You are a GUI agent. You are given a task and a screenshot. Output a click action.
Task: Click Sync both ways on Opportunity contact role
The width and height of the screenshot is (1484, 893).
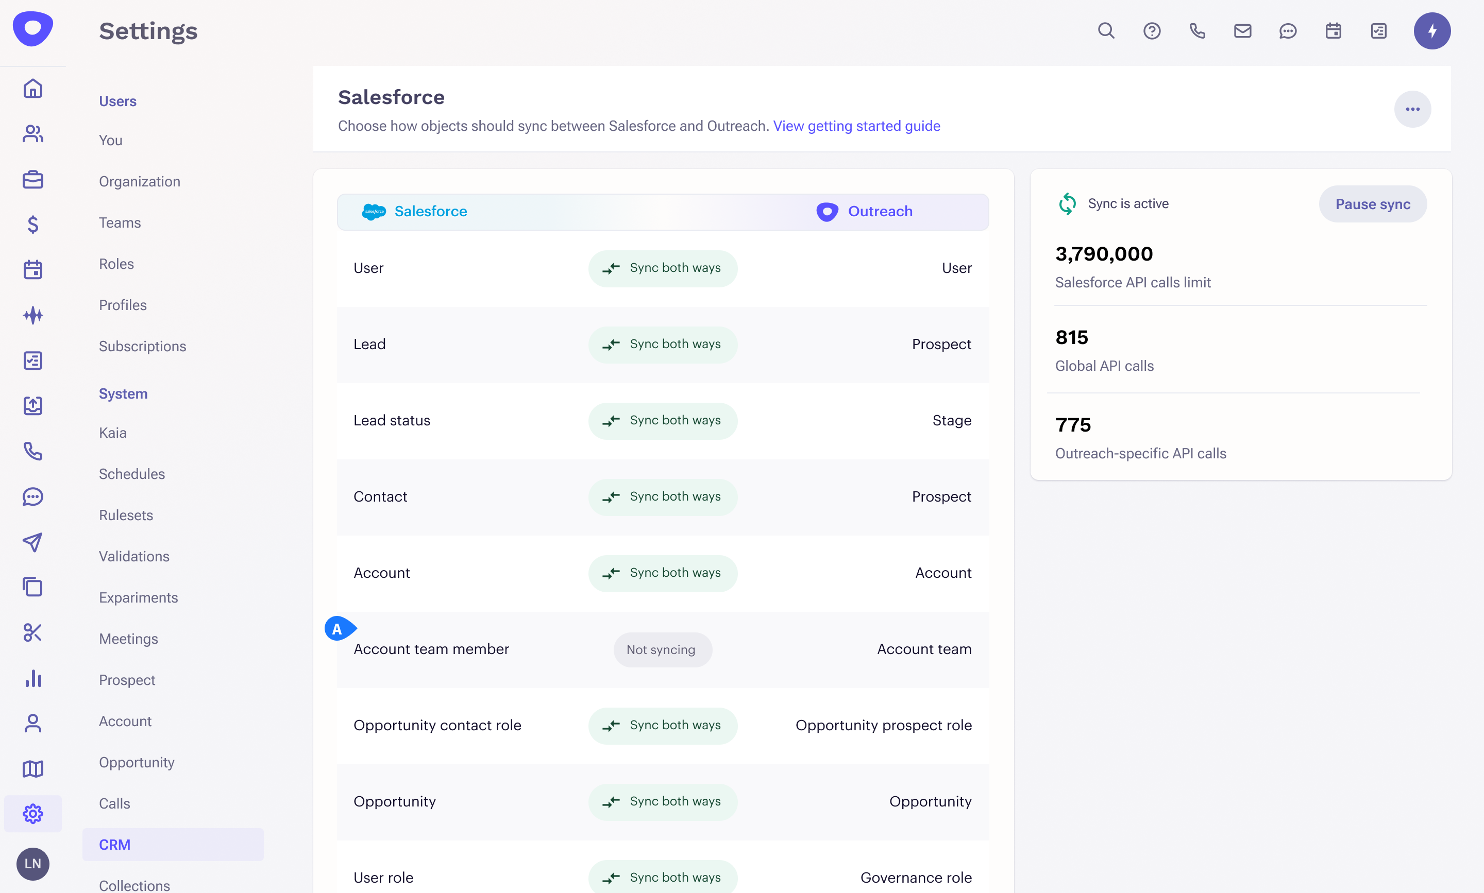662,726
